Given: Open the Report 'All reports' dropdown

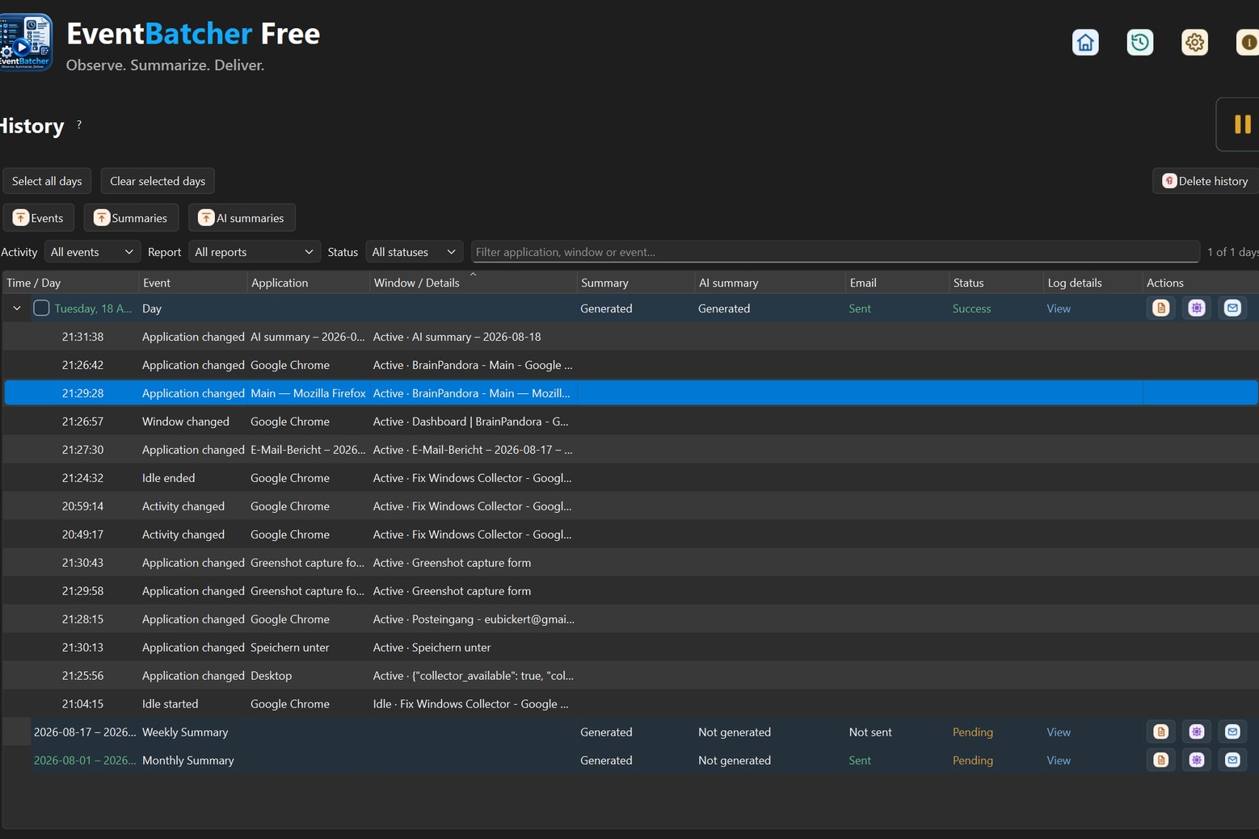Looking at the screenshot, I should point(255,252).
